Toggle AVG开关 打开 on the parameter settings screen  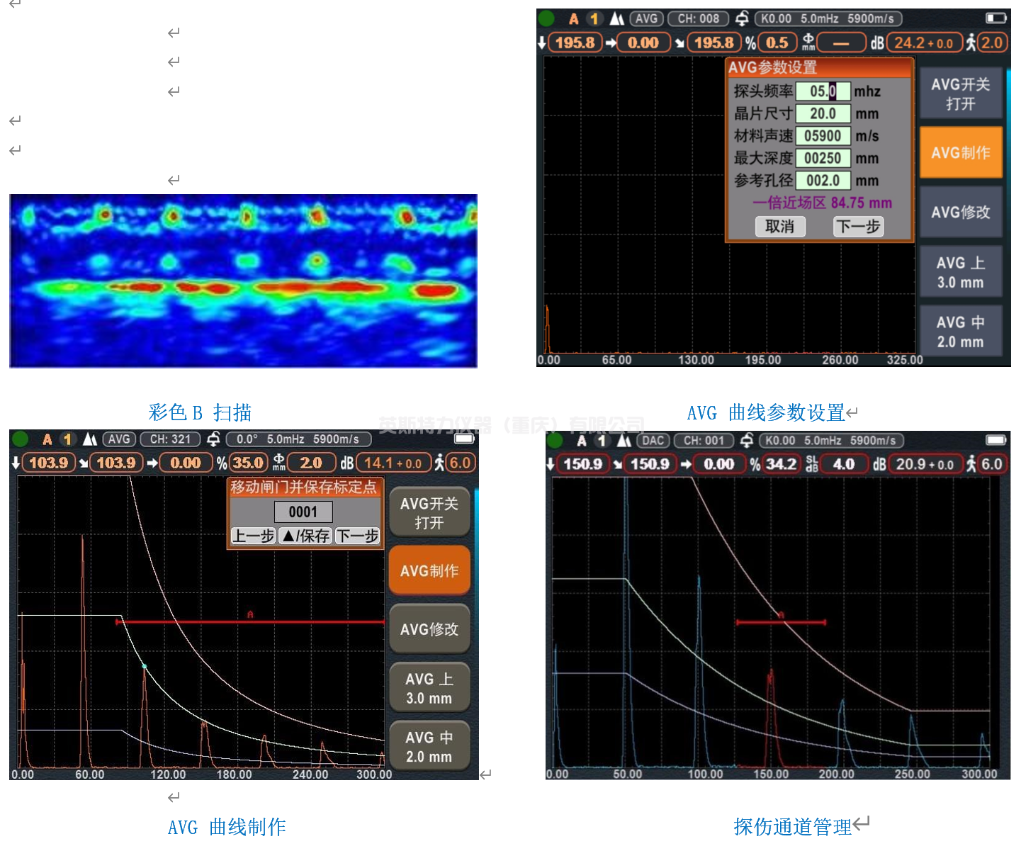[x=960, y=94]
